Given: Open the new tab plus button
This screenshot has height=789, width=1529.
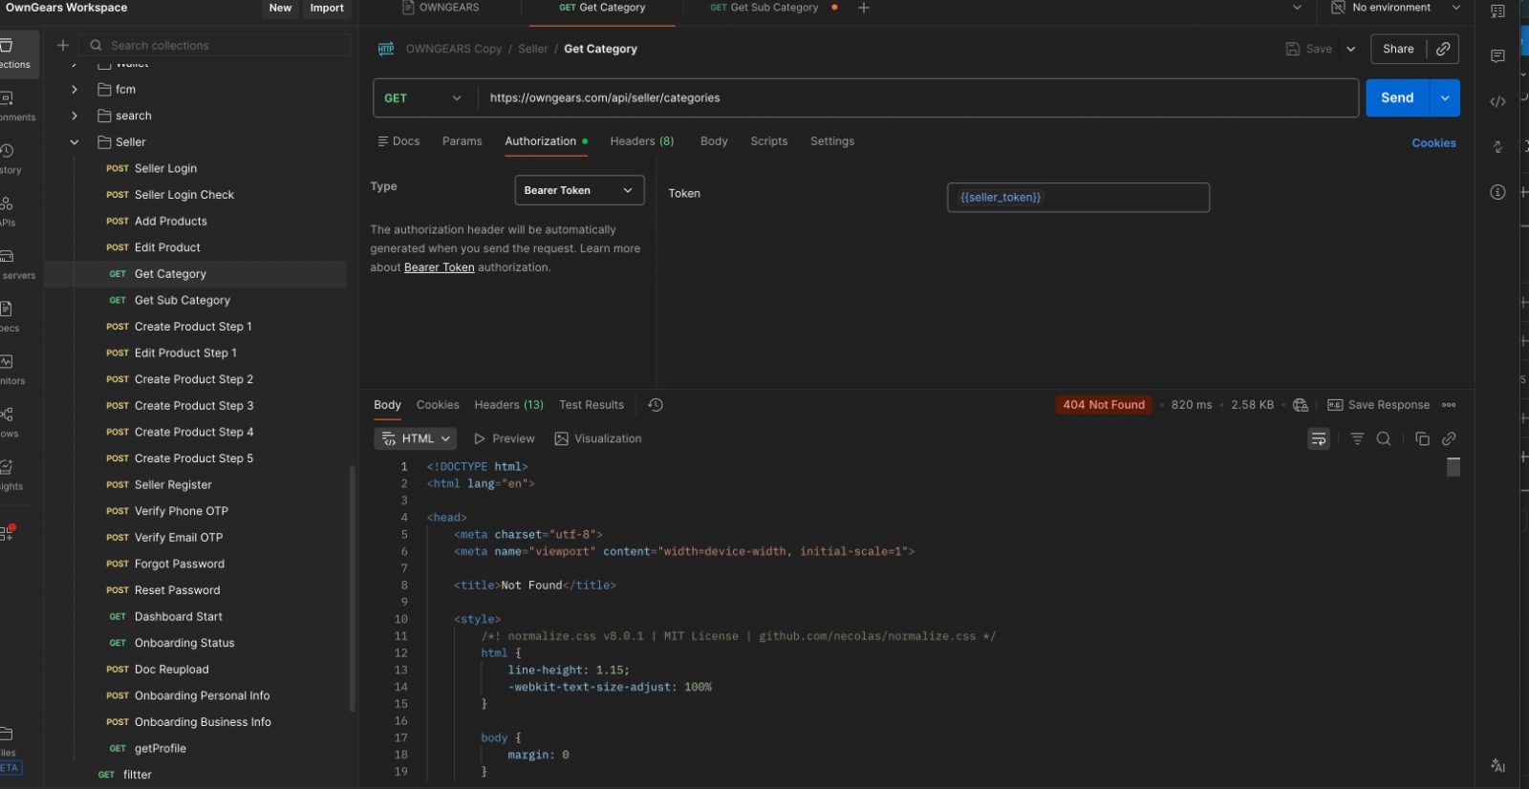Looking at the screenshot, I should click(x=864, y=8).
